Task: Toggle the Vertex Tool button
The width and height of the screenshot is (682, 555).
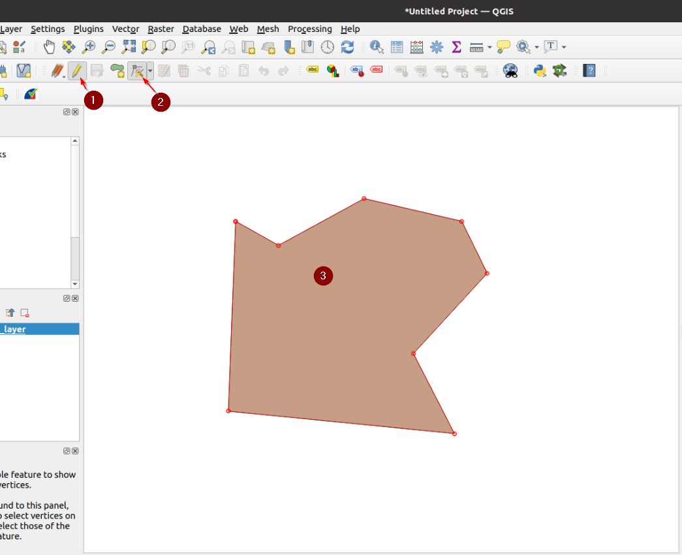Action: click(138, 71)
